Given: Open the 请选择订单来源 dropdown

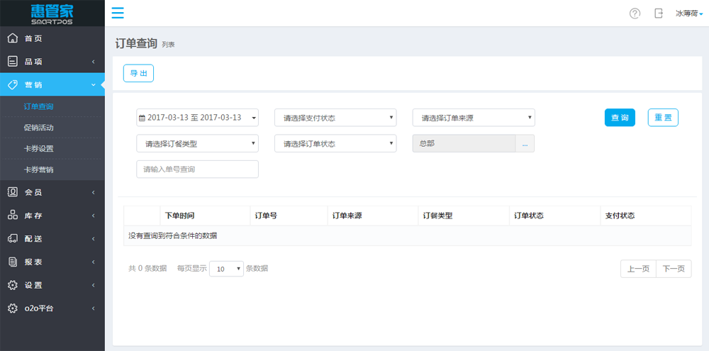Looking at the screenshot, I should click(474, 118).
